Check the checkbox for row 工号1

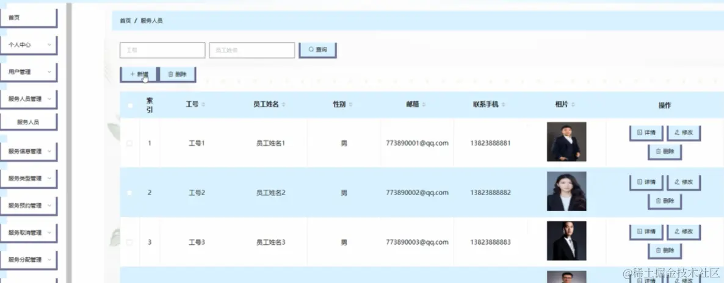pos(130,143)
